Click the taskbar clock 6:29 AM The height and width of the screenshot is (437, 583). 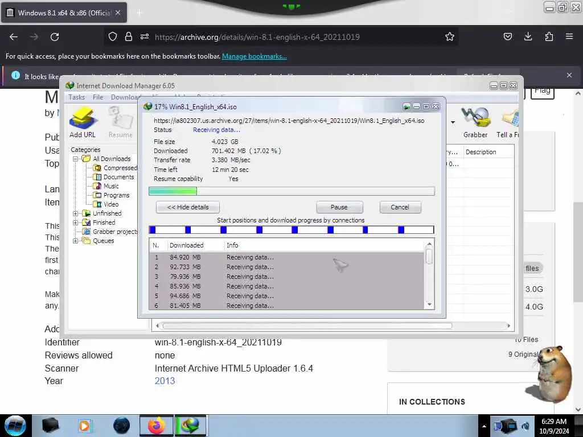point(554,426)
